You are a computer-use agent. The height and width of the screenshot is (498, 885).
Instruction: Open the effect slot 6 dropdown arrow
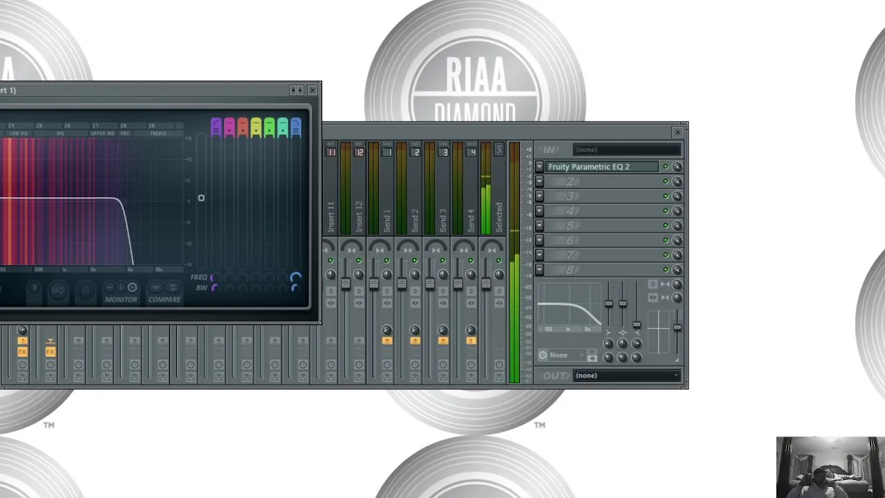(539, 240)
